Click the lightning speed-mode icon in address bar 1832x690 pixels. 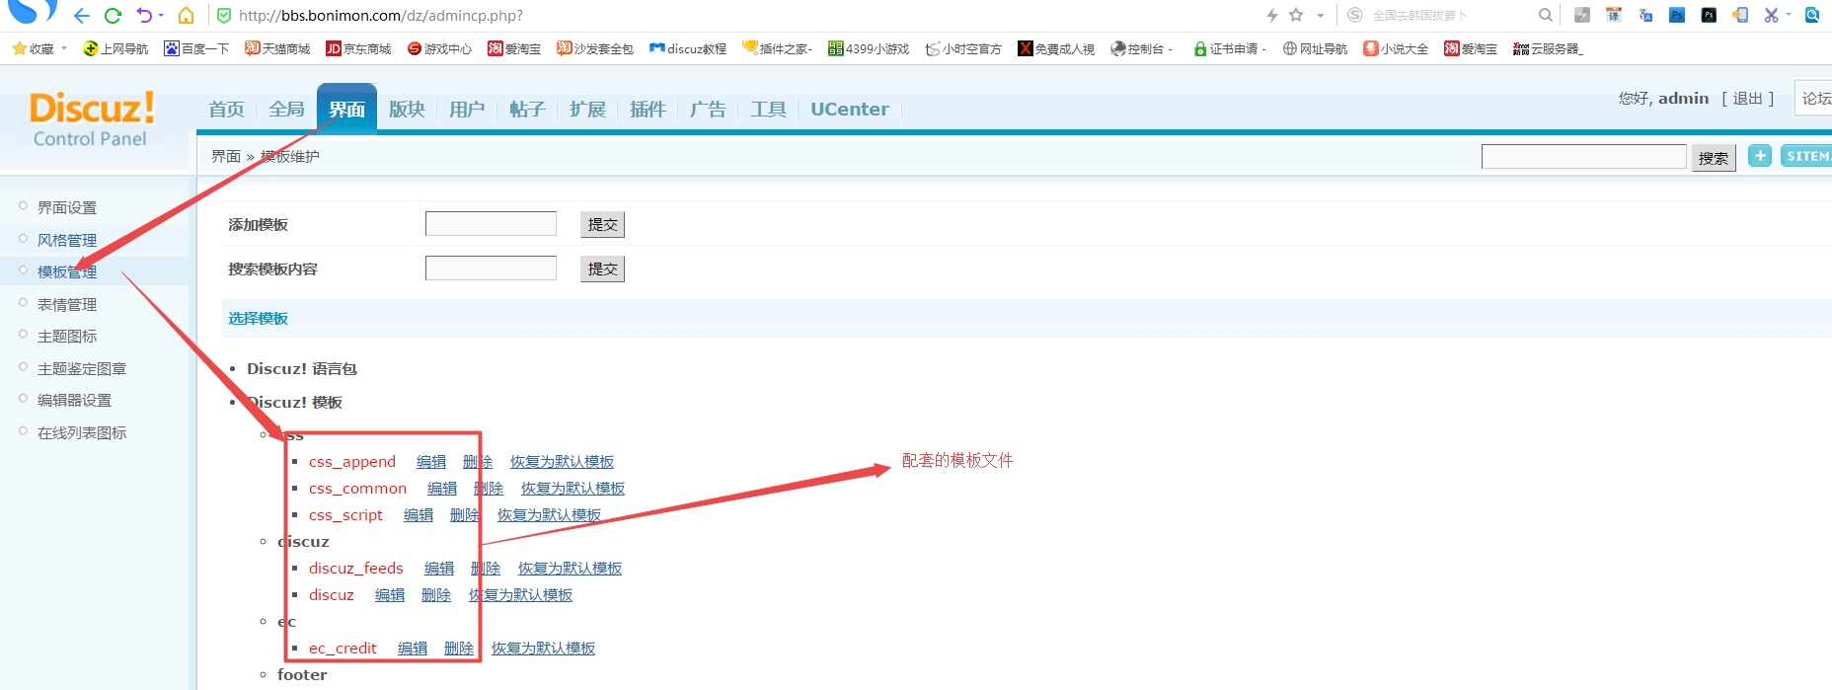click(x=1272, y=15)
